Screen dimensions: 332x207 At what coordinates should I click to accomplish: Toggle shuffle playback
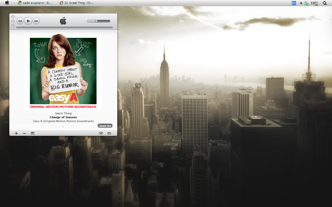point(101,133)
